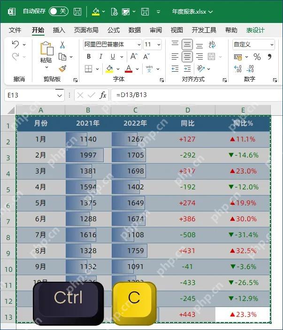Expand the 粘贴 paste options arrow
Viewport: 283px width, 330px height.
coord(46,67)
